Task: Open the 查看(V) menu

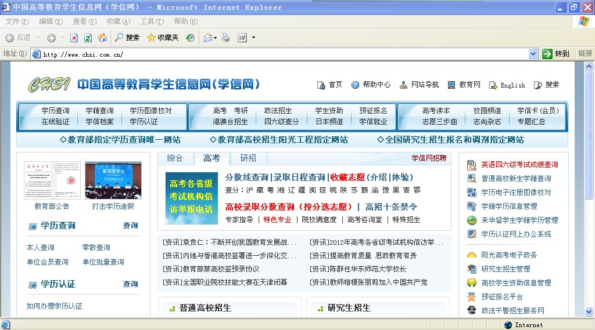Action: pyautogui.click(x=85, y=21)
